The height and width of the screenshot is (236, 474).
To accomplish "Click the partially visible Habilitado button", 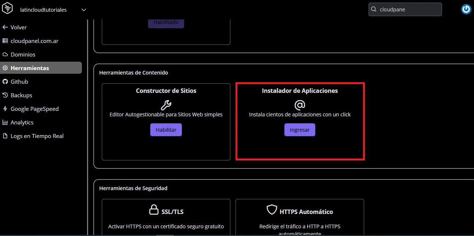I will (x=166, y=23).
